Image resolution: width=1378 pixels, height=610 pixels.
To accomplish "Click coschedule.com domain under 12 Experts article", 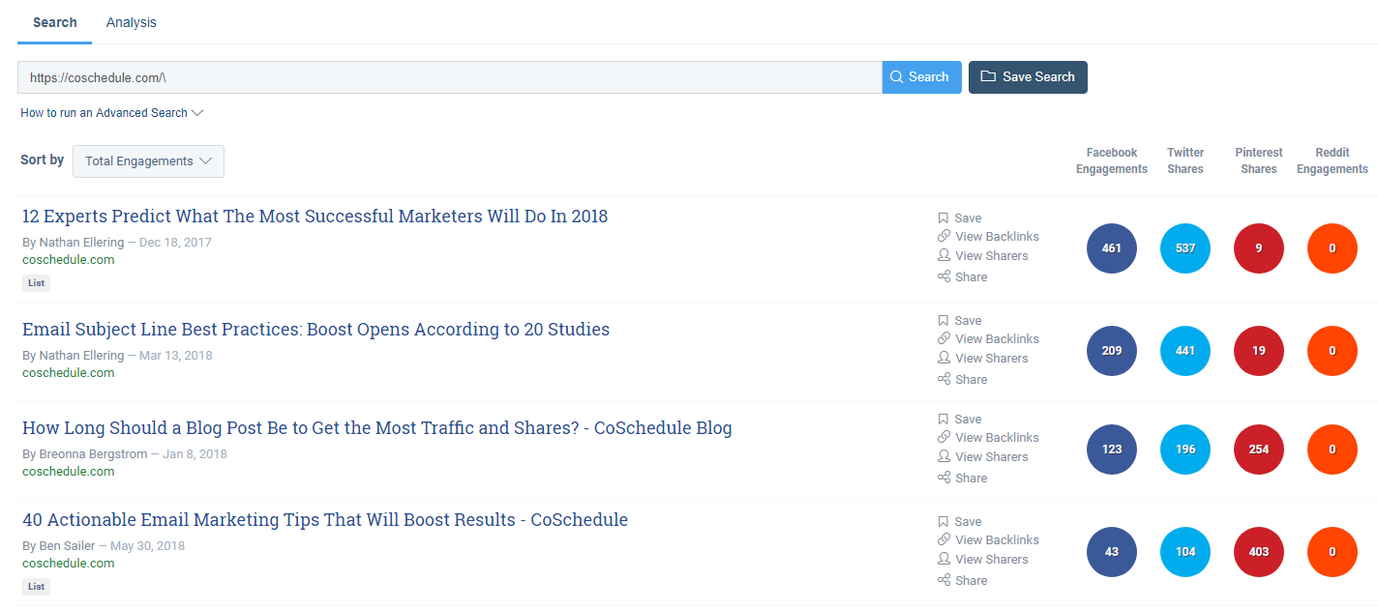I will click(69, 260).
